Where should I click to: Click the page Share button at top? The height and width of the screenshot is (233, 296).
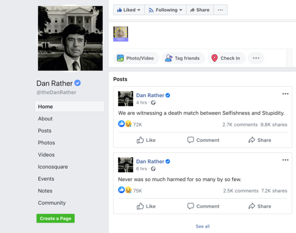tap(200, 10)
